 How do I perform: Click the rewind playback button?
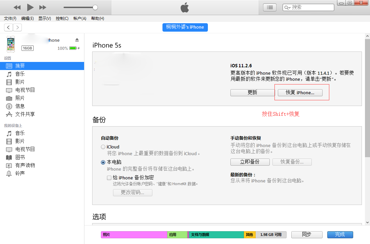[x=17, y=7]
